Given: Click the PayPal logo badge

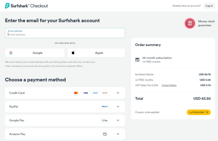Looking at the screenshot, I should [105, 107].
